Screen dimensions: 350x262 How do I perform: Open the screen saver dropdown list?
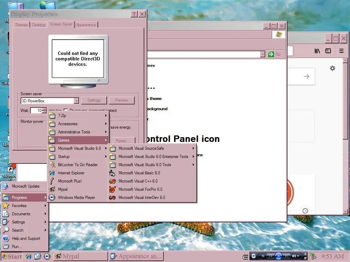76,101
